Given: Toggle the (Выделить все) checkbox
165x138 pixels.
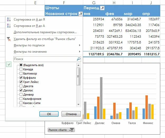Looking at the screenshot, I should point(21,65).
